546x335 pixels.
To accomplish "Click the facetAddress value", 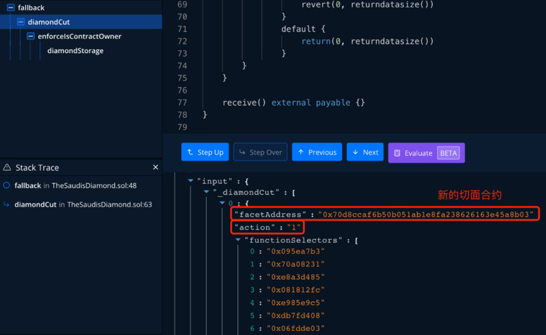I will point(426,214).
